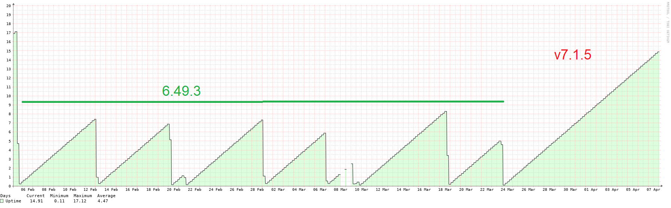Viewport: 671px width, 208px height.
Task: Click the Current column header in legend
Action: (36, 196)
